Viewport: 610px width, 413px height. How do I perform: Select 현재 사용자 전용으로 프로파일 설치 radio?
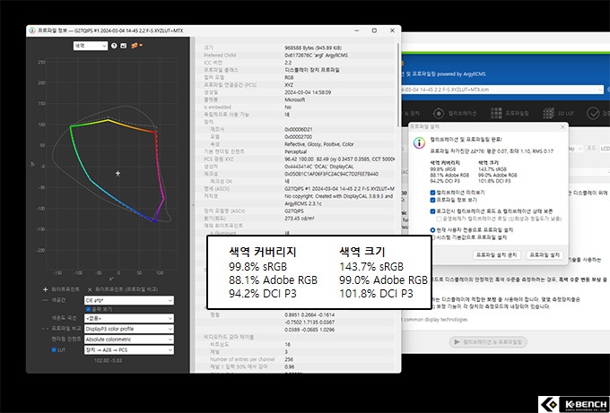click(x=432, y=230)
